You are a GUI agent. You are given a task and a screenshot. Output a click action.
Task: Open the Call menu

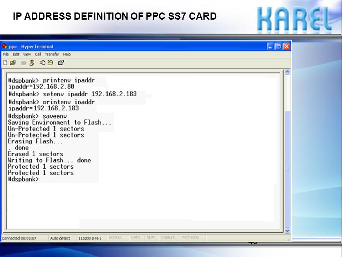point(38,54)
